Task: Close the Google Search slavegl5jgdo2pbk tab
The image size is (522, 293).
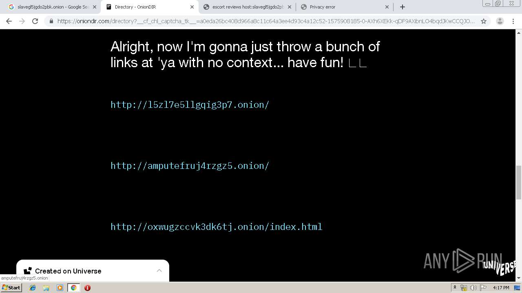Action: point(95,7)
